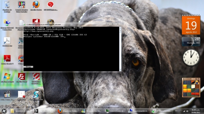Open Windows Live Messenger from taskbar
This screenshot has width=204, height=114.
coord(91,111)
